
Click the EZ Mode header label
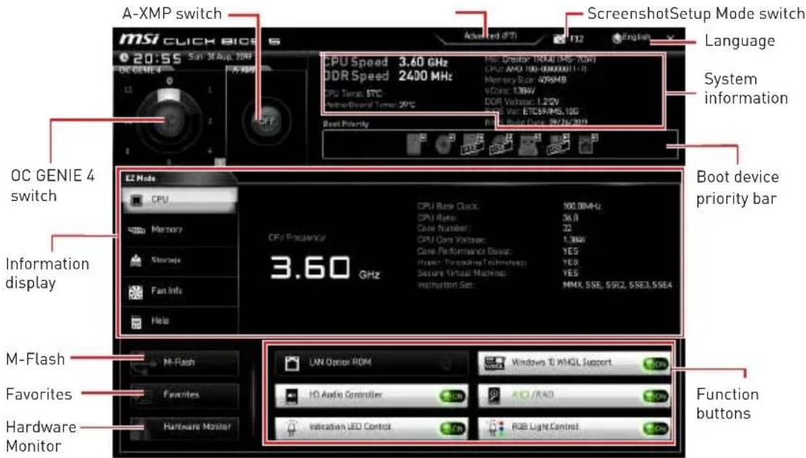pos(140,178)
